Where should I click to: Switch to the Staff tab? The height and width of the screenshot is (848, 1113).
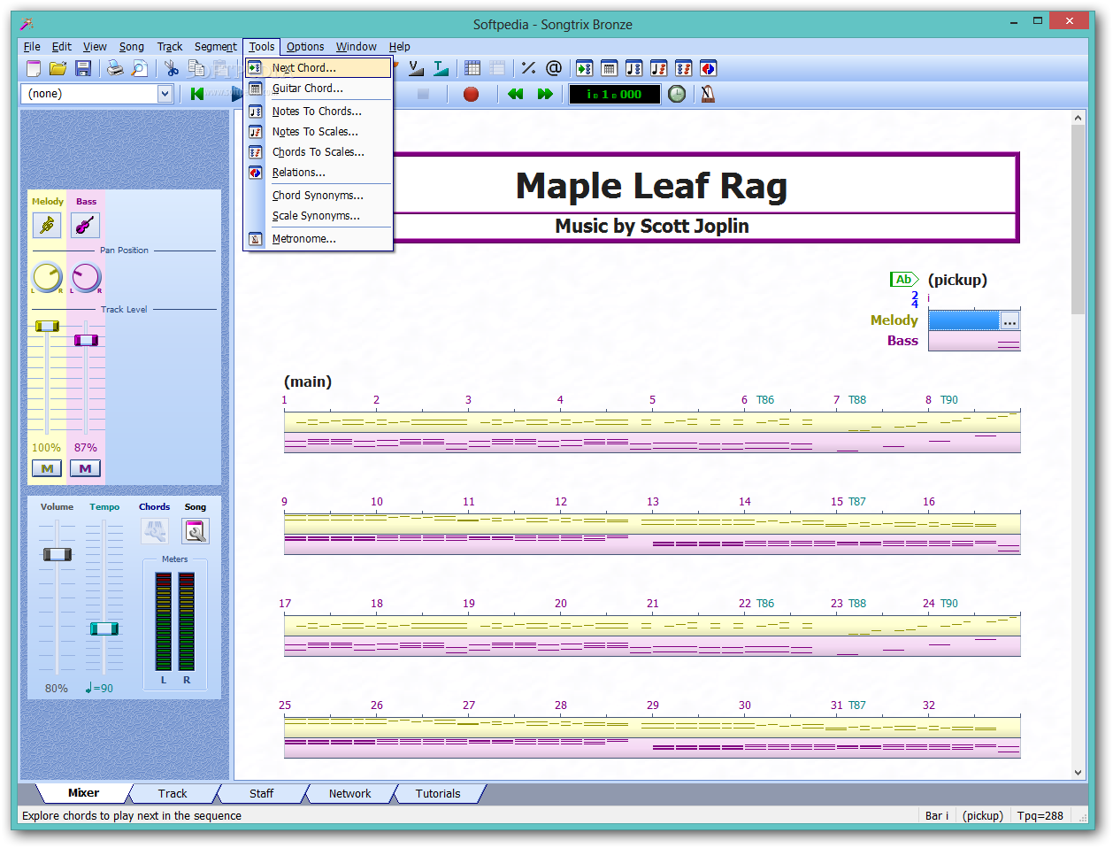point(261,794)
